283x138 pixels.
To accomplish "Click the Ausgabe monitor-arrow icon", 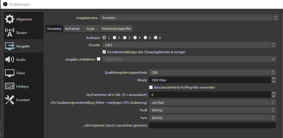I will click(x=10, y=46).
